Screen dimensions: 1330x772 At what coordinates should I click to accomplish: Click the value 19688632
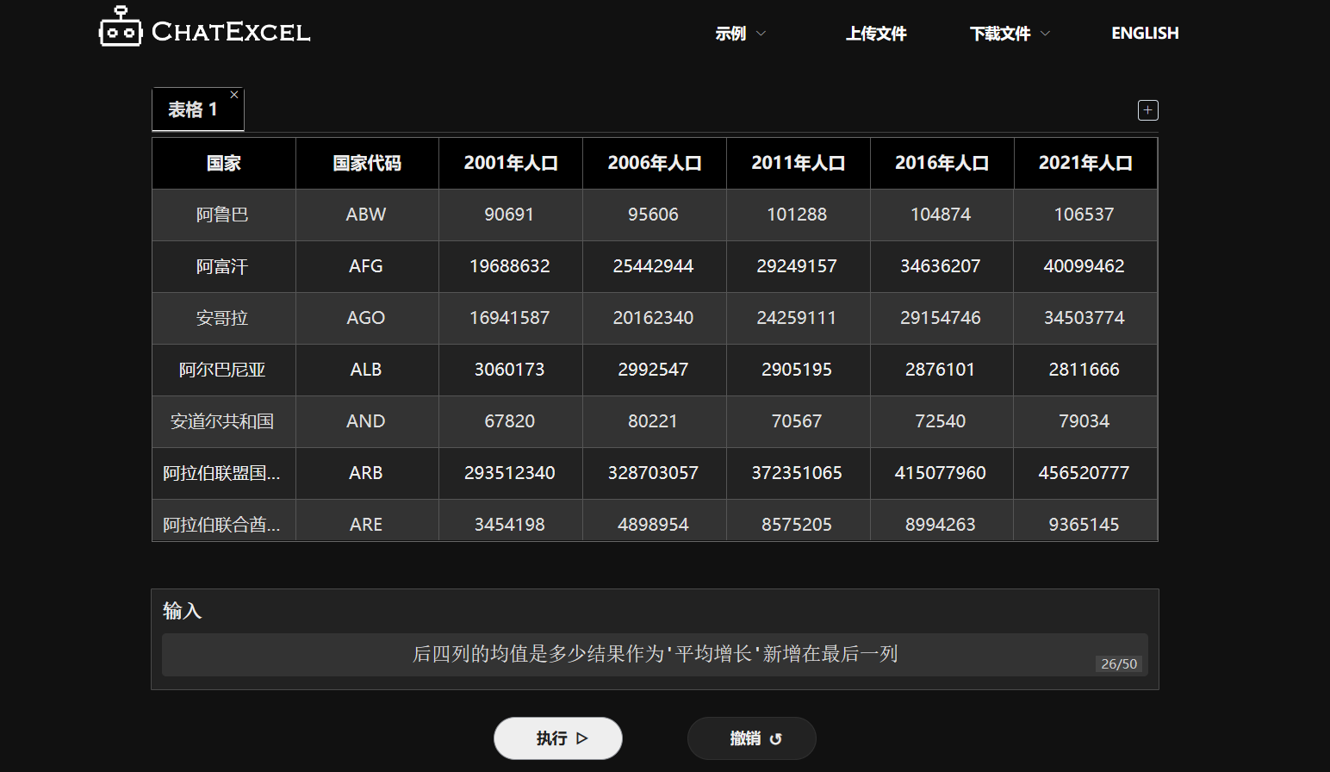tap(509, 266)
